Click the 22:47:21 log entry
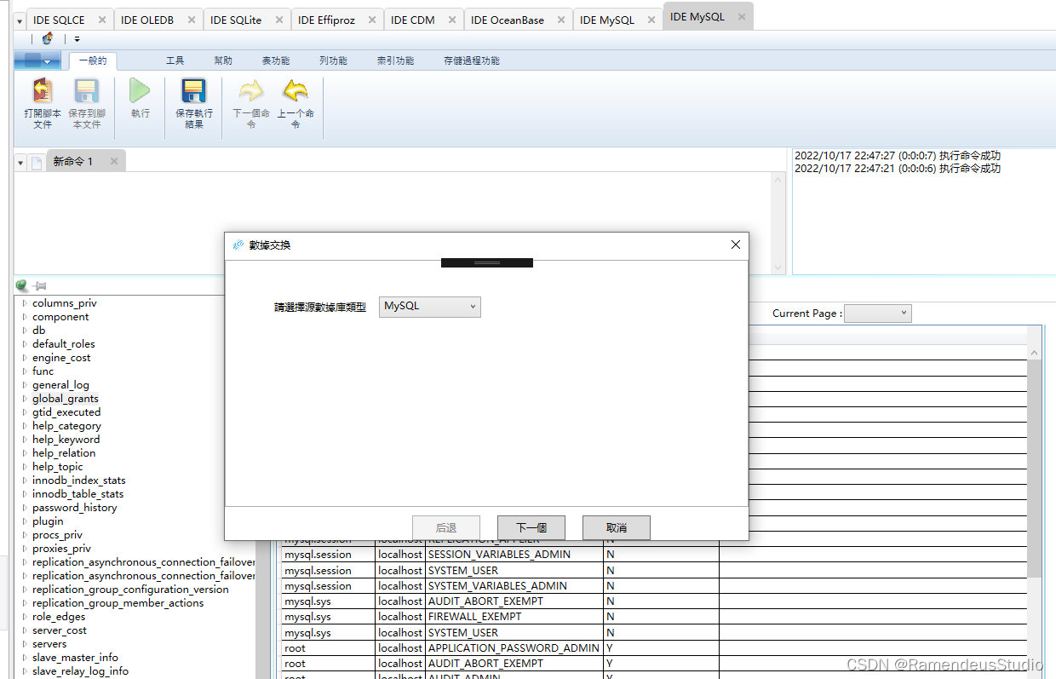The image size is (1056, 679). coord(898,169)
